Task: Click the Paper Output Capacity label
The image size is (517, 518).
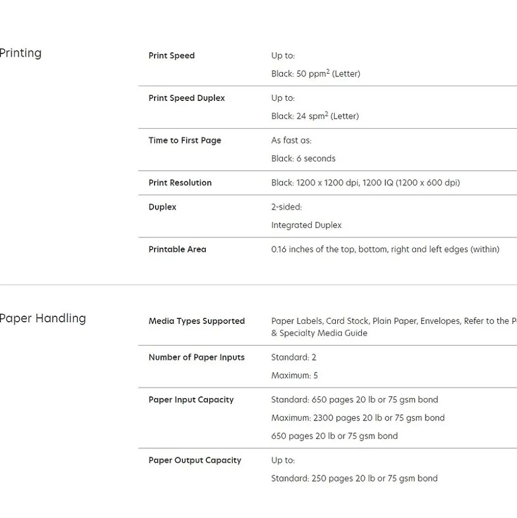Action: click(x=195, y=460)
